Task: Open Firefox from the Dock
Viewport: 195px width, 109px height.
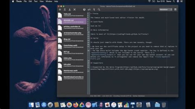Action: (x=76, y=105)
